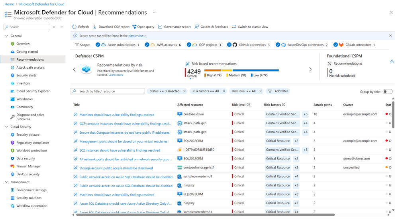Go to Home breadcrumb
Image resolution: width=398 pixels, height=219 pixels.
coord(9,4)
